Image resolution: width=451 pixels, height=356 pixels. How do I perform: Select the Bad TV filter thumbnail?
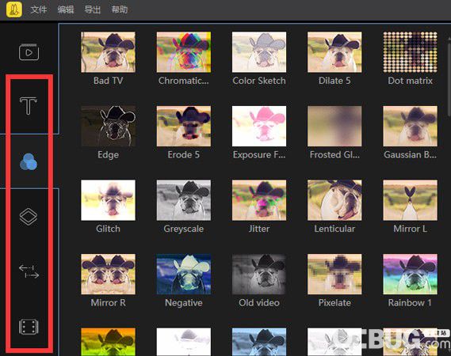coord(108,52)
